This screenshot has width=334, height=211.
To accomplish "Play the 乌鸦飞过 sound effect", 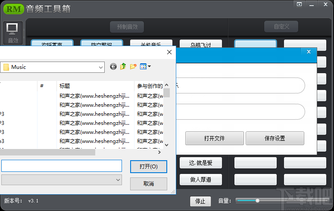I will tap(201, 43).
